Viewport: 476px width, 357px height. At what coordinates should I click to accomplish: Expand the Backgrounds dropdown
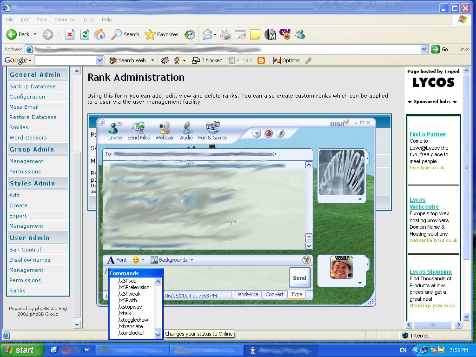[172, 260]
